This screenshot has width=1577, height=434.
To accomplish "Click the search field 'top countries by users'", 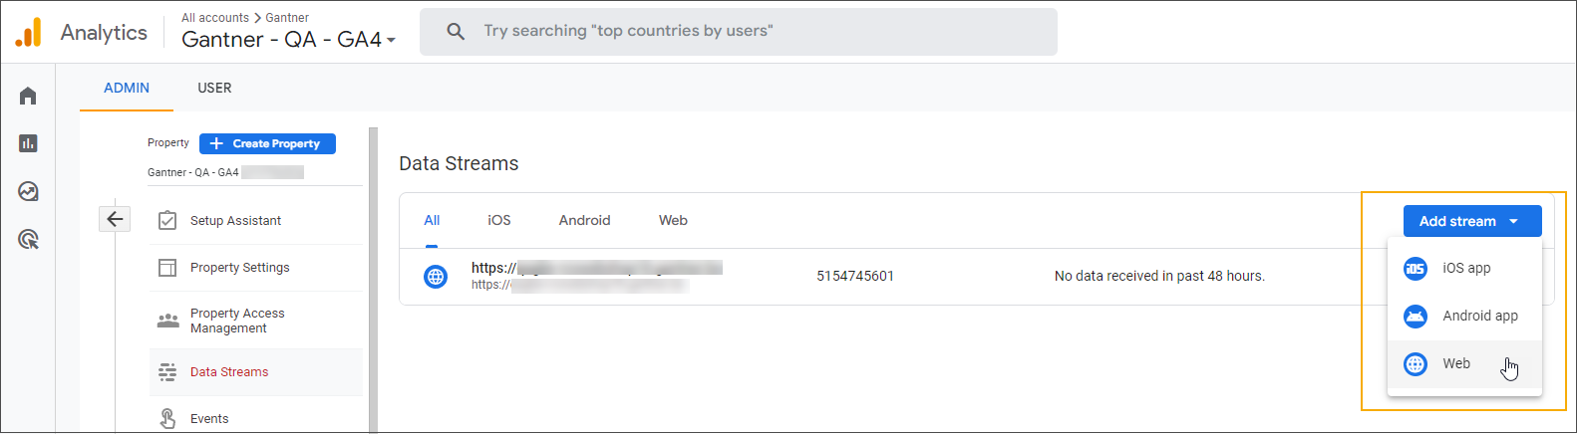I will tap(739, 32).
